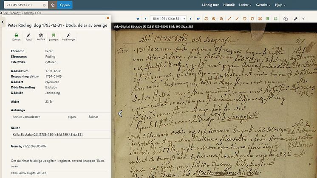The height and width of the screenshot is (178, 317).
Task: Click Kopiera icon in record panel
Action: click(x=41, y=37)
